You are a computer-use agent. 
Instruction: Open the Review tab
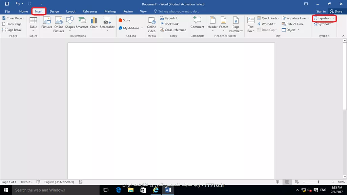[128, 11]
